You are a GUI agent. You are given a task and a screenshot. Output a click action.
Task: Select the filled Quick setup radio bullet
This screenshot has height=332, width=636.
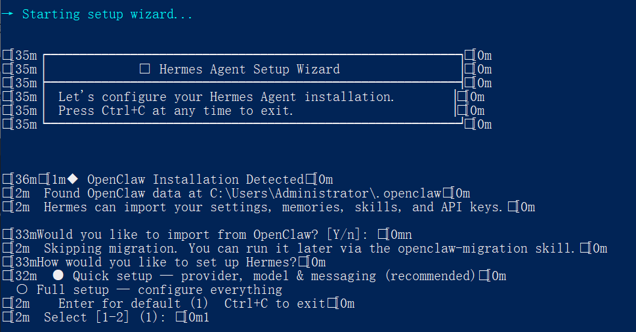(x=58, y=276)
